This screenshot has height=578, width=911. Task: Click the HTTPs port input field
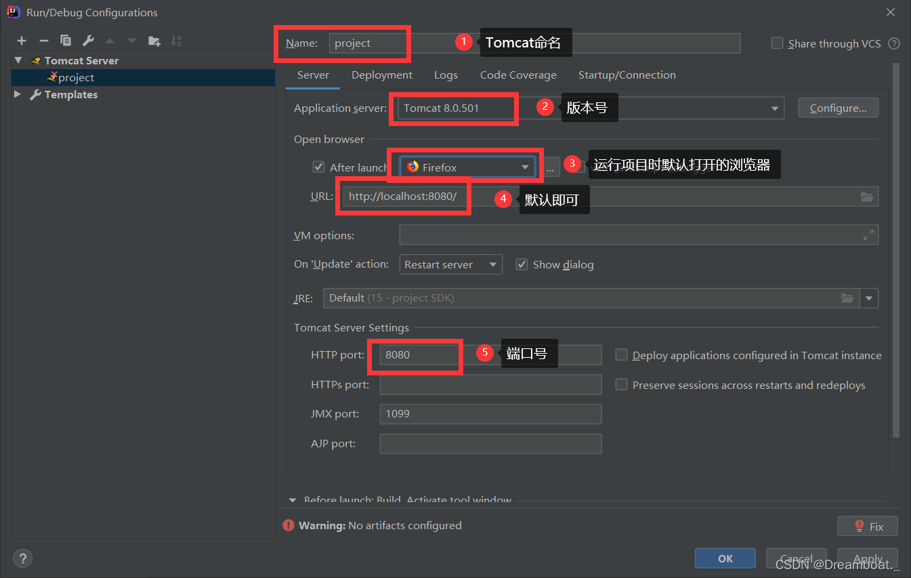490,384
